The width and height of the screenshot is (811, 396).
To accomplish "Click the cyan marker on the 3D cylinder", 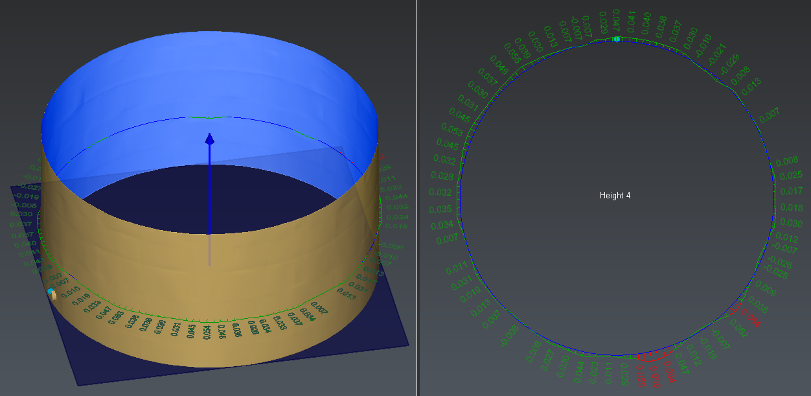I will (x=51, y=293).
